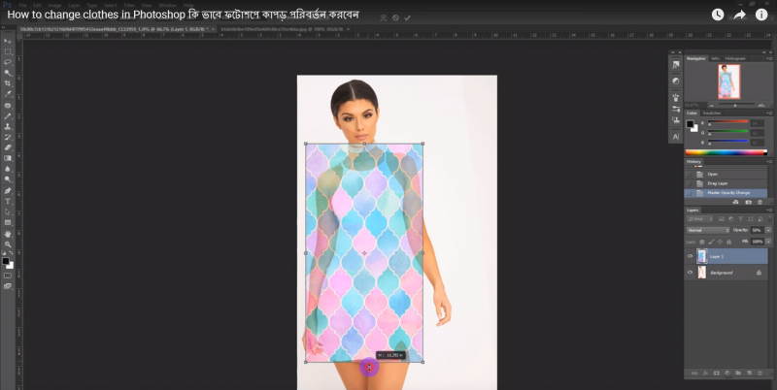Image resolution: width=777 pixels, height=390 pixels.
Task: Create a new snapshot from history
Action: [748, 202]
